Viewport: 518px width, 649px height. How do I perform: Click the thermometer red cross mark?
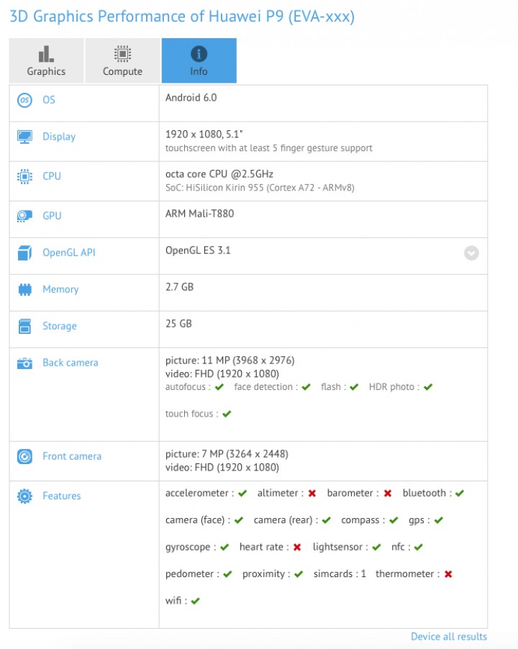(448, 574)
